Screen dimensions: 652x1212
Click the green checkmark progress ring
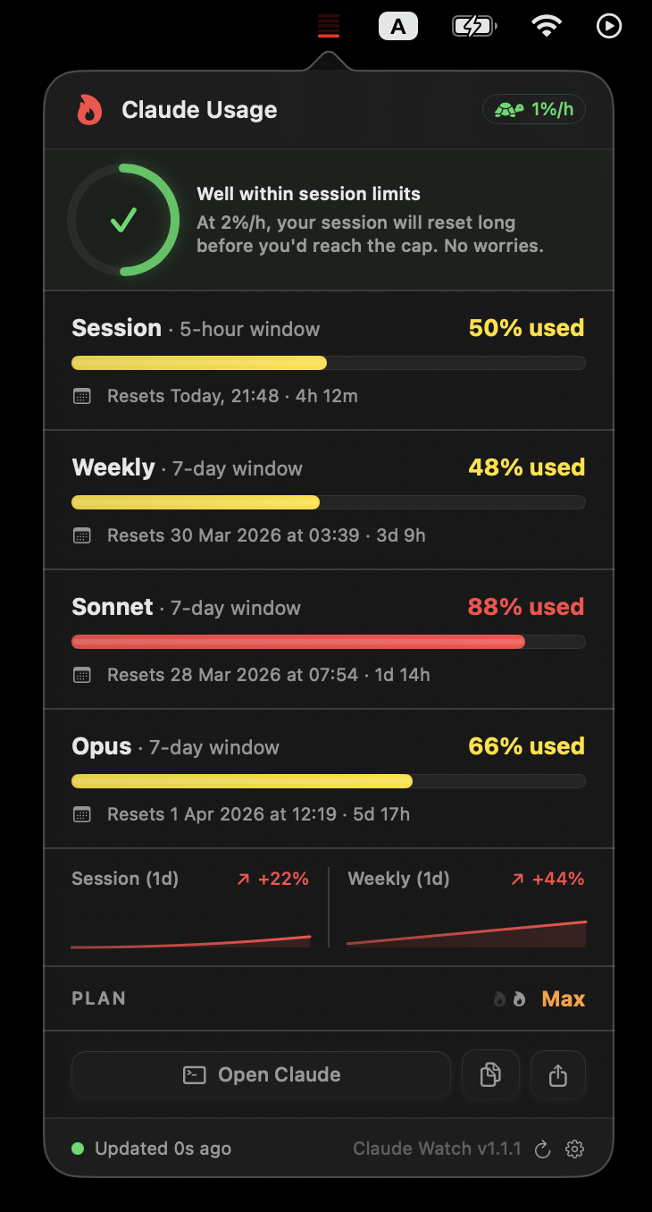pyautogui.click(x=123, y=220)
